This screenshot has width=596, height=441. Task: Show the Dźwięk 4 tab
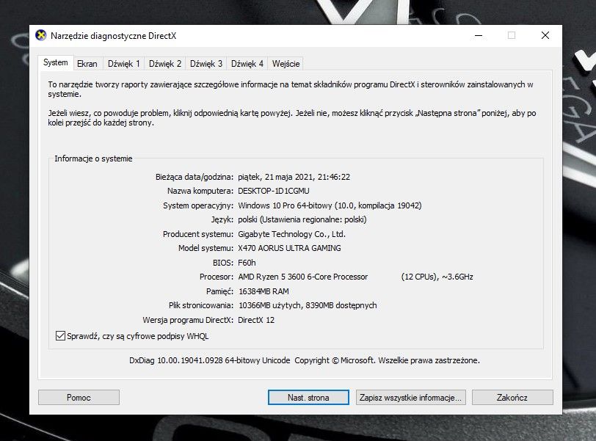click(x=247, y=64)
